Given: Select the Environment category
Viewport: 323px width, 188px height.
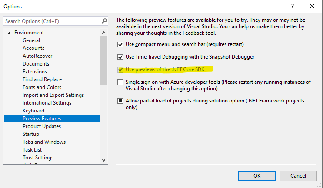Looking at the screenshot, I should (x=29, y=33).
